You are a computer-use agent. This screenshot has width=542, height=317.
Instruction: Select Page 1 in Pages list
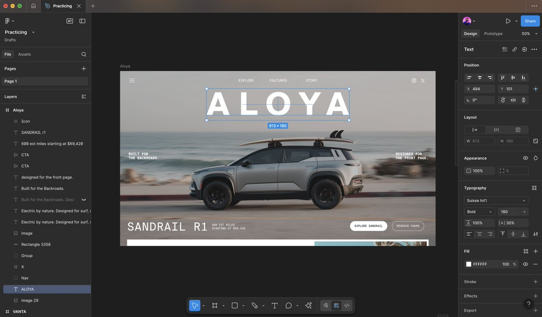tap(45, 81)
